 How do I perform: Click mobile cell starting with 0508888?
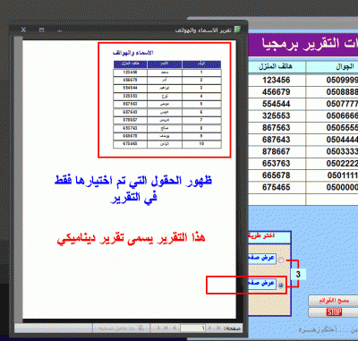coord(332,92)
